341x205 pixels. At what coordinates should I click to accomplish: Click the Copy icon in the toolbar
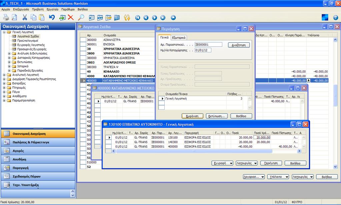click(33, 18)
